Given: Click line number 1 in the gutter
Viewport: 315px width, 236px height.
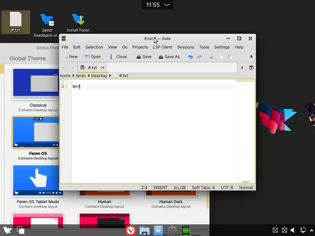Looking at the screenshot, I should tap(63, 82).
